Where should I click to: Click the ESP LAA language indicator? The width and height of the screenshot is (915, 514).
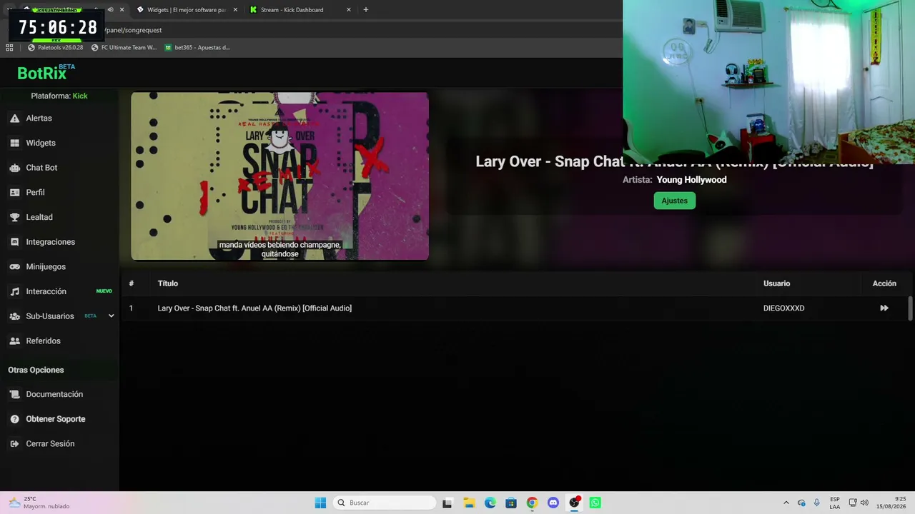coord(835,503)
